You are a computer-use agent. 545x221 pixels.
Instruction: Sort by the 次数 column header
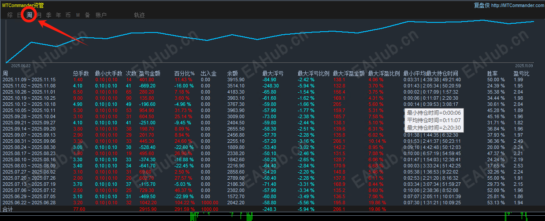(x=131, y=73)
